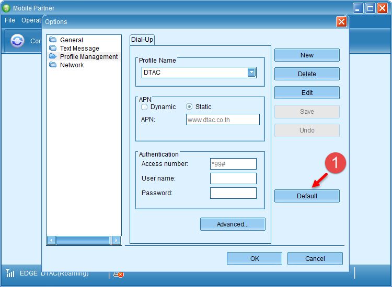The image size is (392, 287).
Task: Select the Static APN radio button
Action: (x=189, y=107)
